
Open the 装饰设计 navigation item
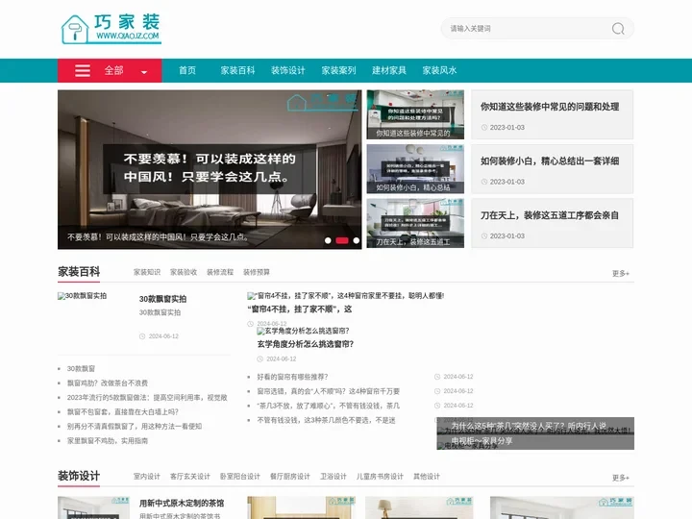tap(287, 70)
